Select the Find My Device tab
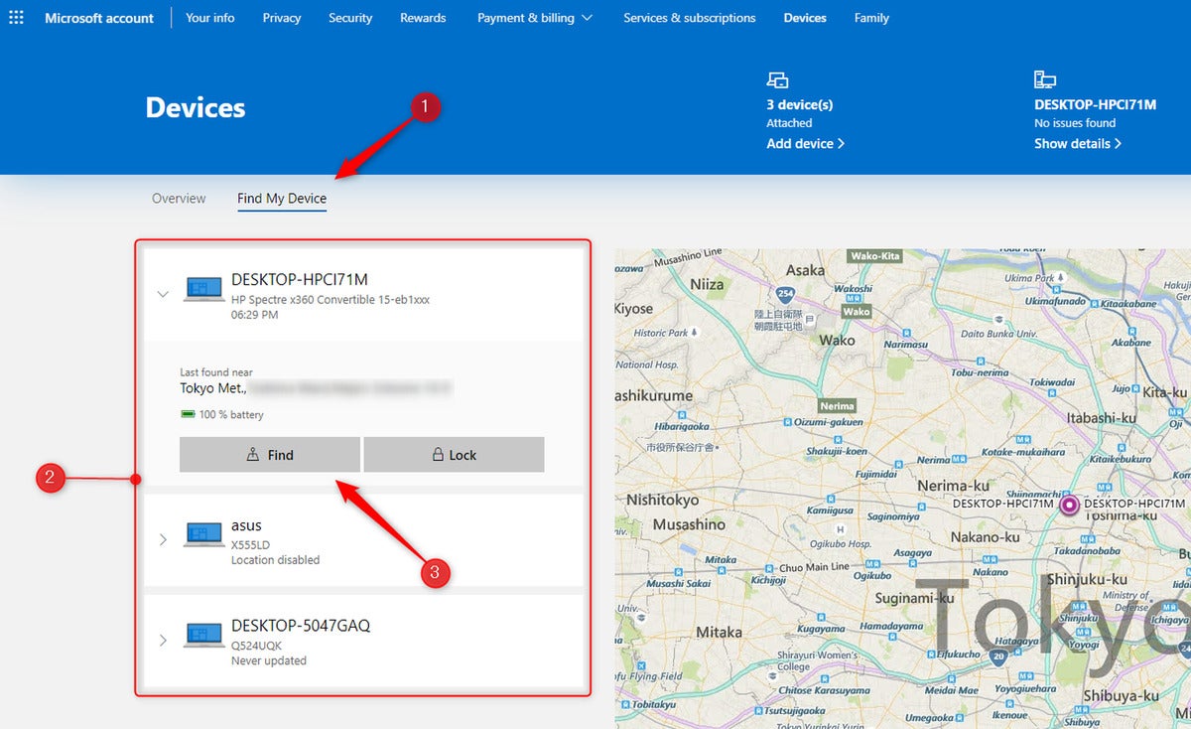Image resolution: width=1191 pixels, height=729 pixels. (282, 199)
